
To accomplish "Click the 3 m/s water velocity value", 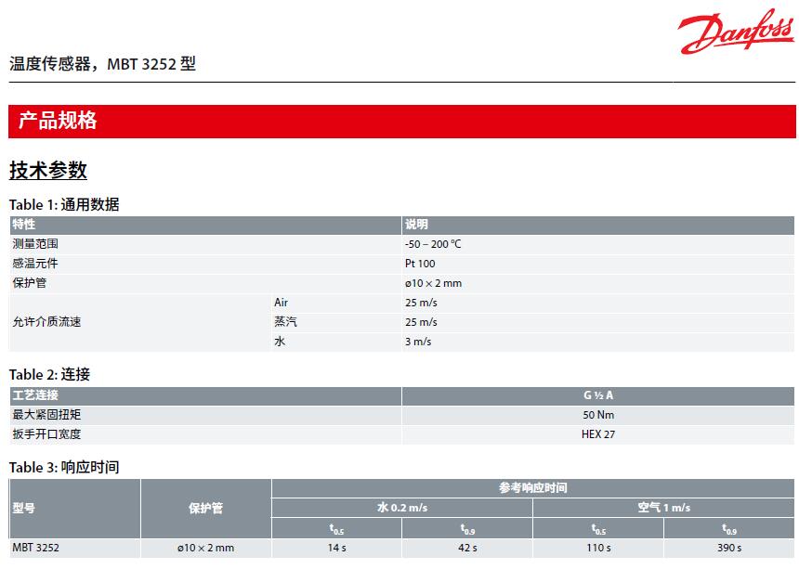I will click(x=418, y=342).
